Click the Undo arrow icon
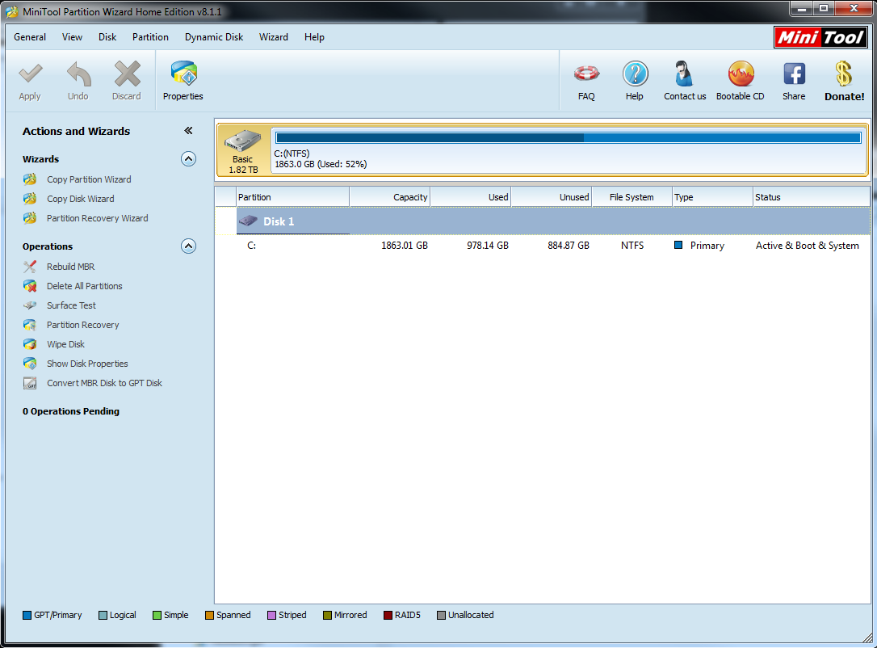This screenshot has width=877, height=648. (78, 74)
